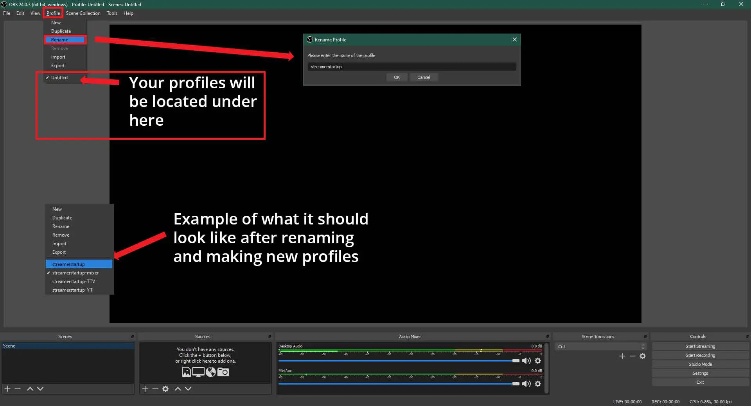Add a new scene with the Scenes plus icon
This screenshot has height=406, width=751.
pos(7,389)
